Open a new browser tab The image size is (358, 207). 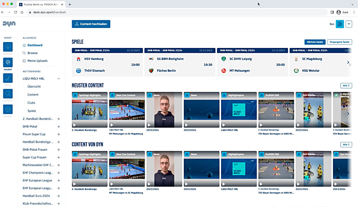click(x=70, y=4)
